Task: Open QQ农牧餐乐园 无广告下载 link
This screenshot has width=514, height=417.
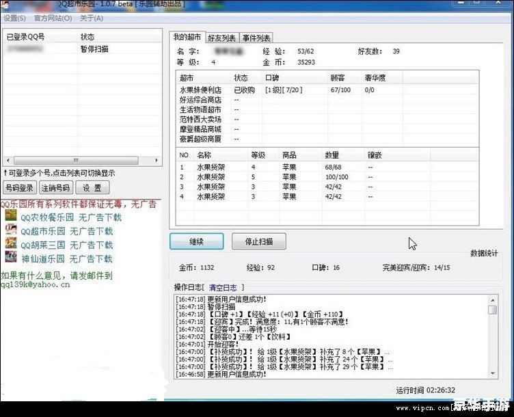Action: point(71,217)
